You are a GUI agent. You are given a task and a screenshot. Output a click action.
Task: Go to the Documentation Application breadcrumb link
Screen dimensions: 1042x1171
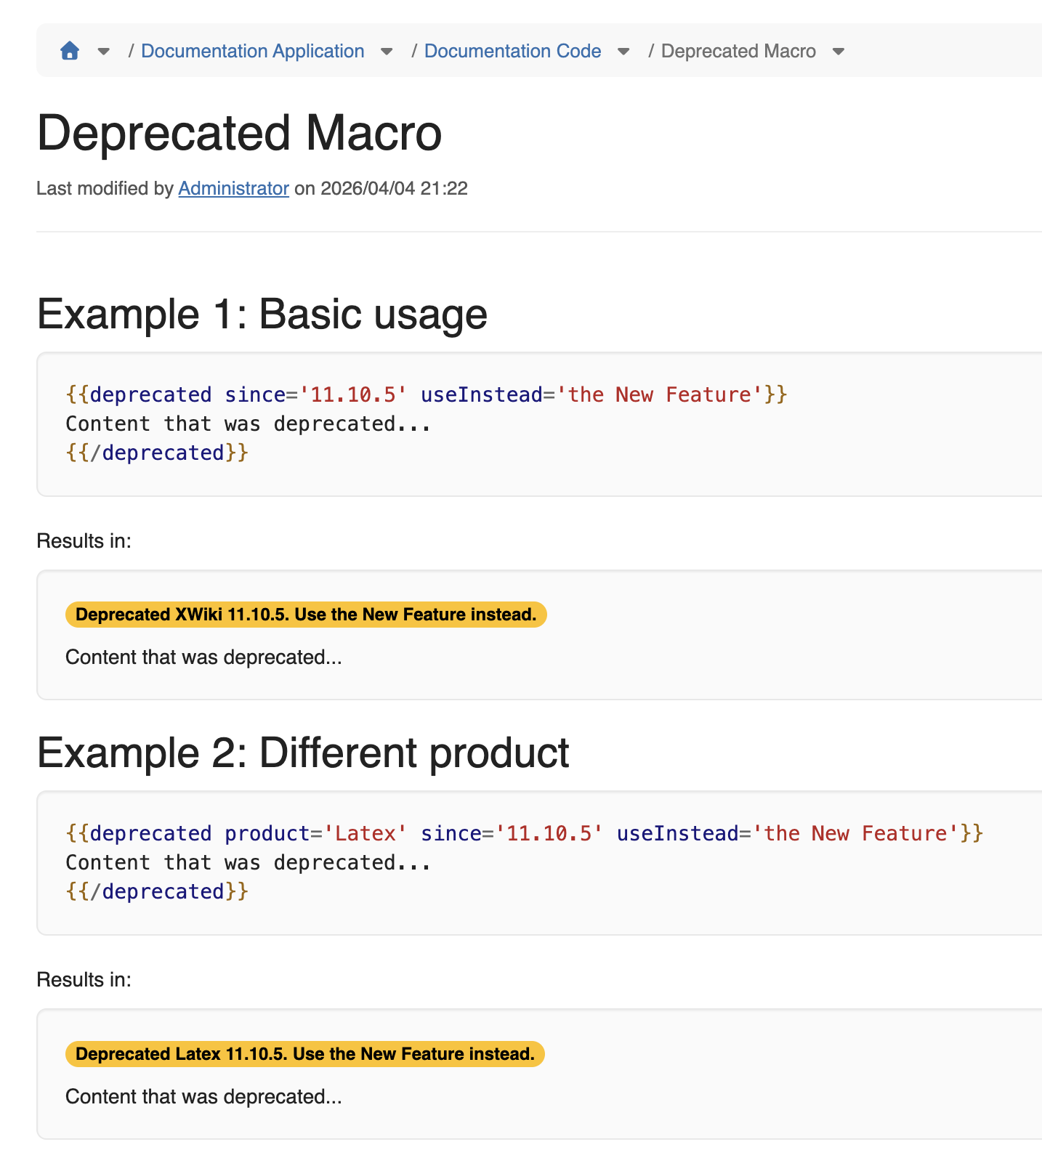click(252, 51)
